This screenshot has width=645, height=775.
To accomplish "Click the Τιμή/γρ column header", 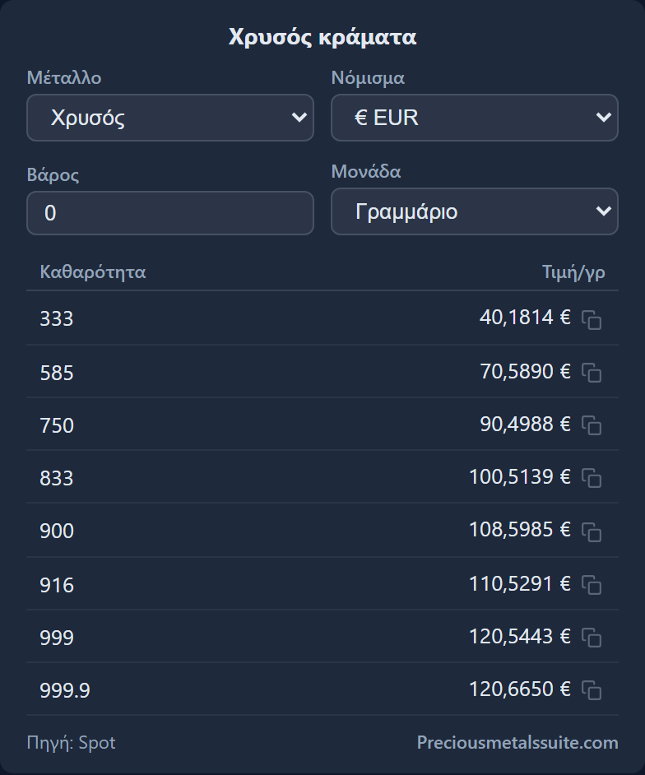I will [x=573, y=272].
